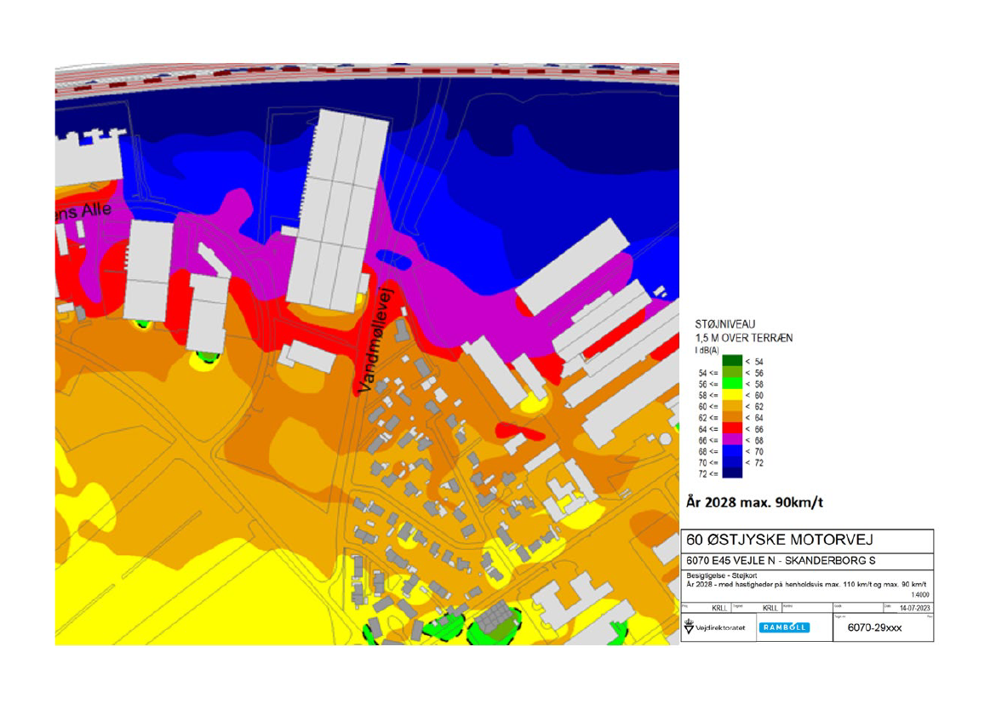Select the magenta 66–68 dB legend swatch
Image resolution: width=996 pixels, height=704 pixels.
click(732, 440)
